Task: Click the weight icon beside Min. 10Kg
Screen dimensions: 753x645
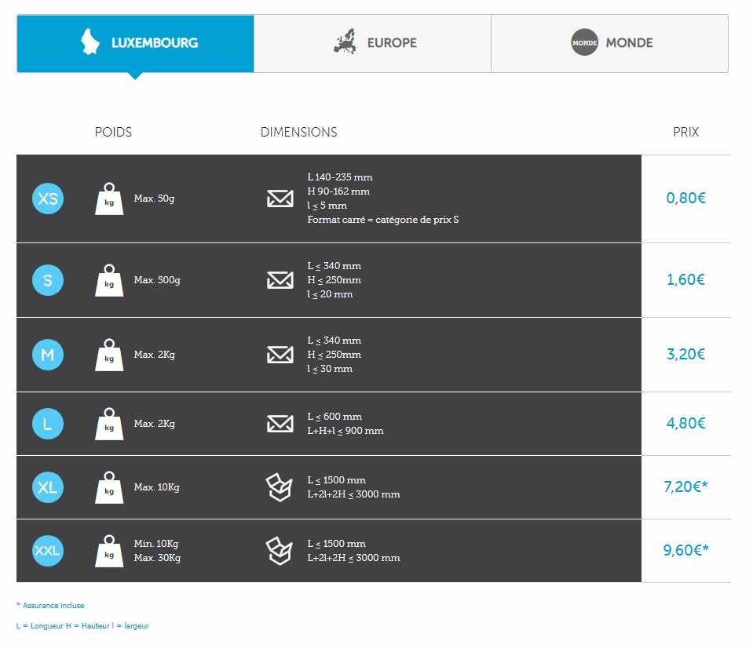Action: pyautogui.click(x=109, y=551)
